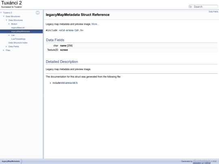Click legacyMapMetadata Struct Reference title
The height and width of the screenshot is (164, 219).
point(77,15)
